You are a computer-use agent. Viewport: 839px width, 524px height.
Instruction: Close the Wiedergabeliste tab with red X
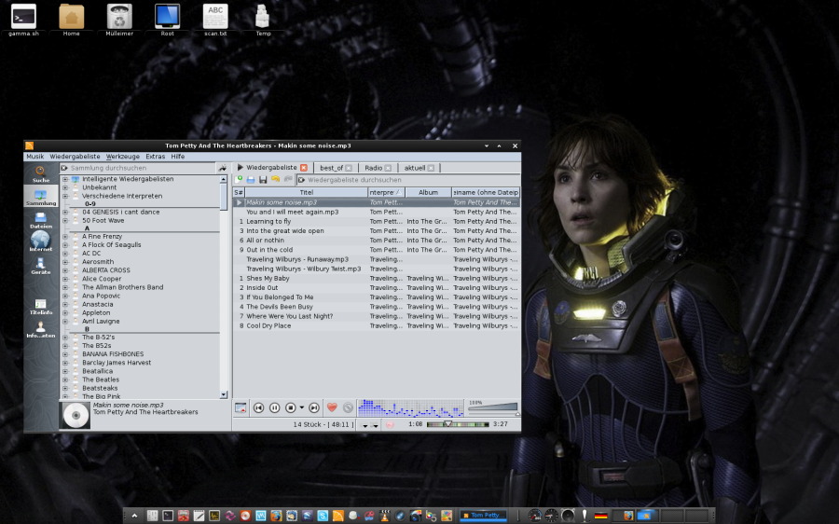pos(304,168)
